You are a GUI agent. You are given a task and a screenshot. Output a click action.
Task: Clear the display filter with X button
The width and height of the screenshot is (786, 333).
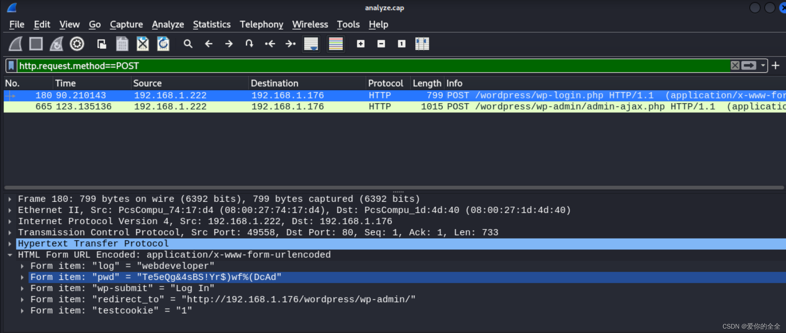click(x=735, y=65)
